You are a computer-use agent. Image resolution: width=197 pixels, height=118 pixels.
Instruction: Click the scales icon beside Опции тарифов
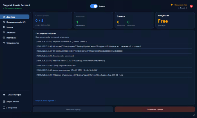tap(4, 95)
